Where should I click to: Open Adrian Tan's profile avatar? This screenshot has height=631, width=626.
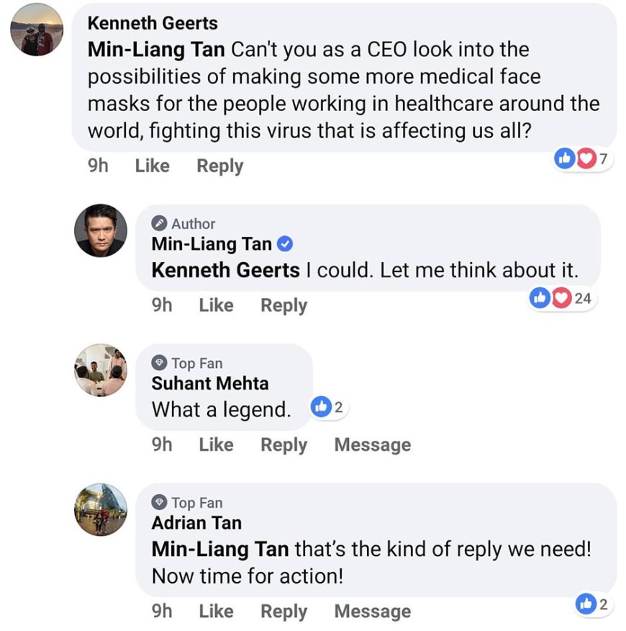tap(101, 509)
